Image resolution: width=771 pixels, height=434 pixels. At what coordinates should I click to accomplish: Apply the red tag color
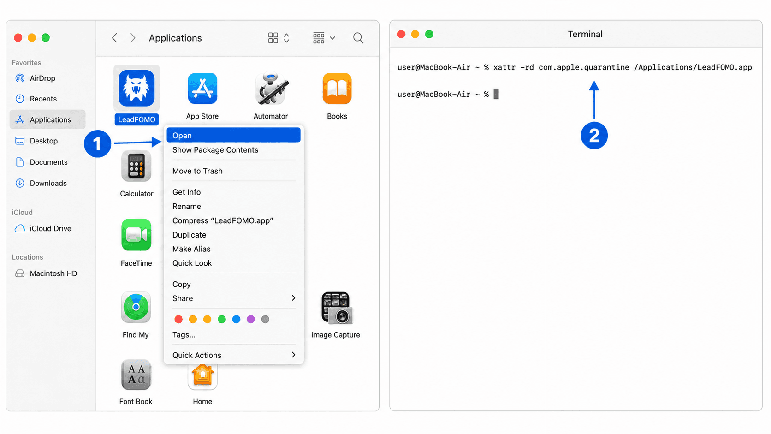click(x=178, y=319)
